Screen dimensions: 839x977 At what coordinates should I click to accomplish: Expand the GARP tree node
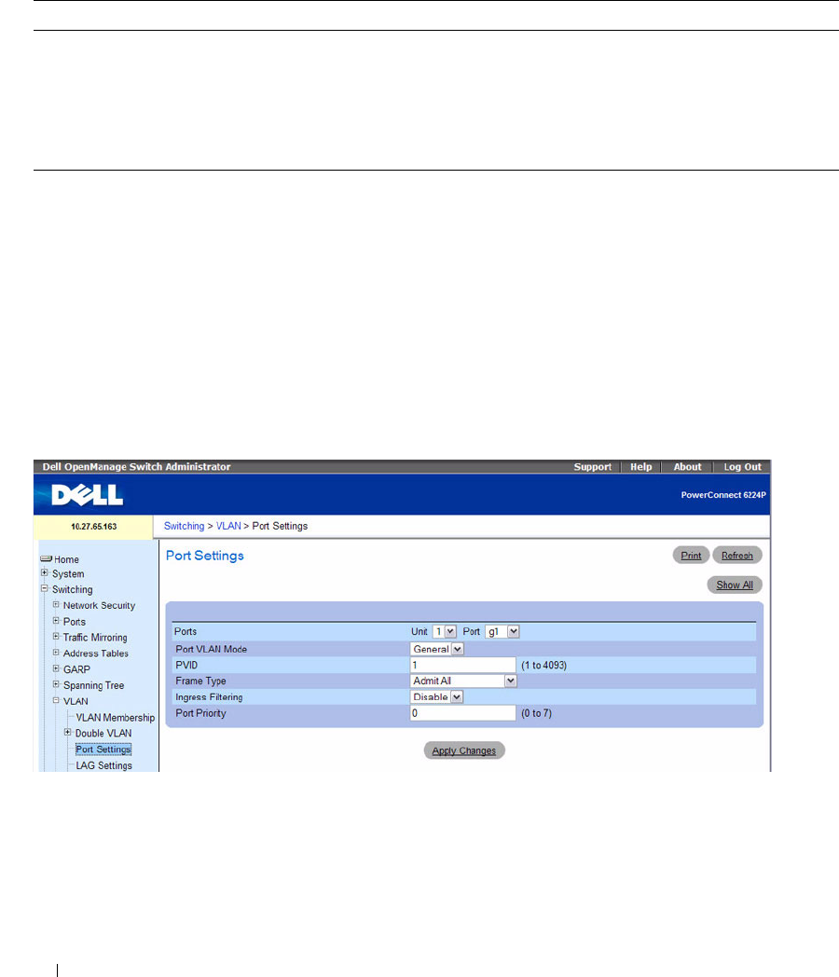[56, 668]
